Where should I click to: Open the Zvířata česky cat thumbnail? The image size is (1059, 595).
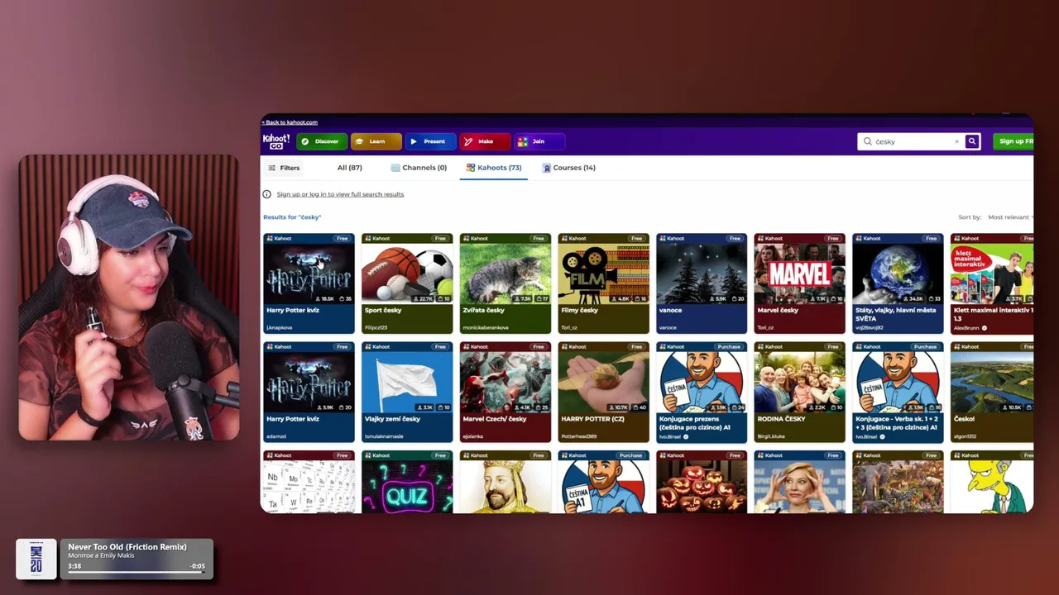click(x=506, y=274)
